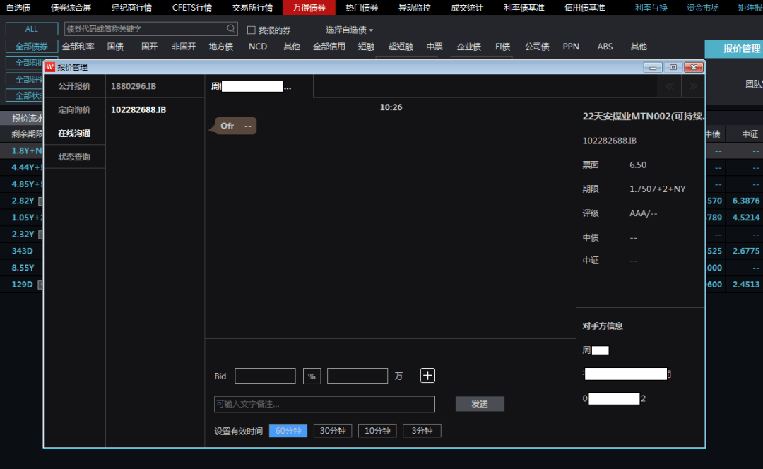Switch to 成交统计 tab

click(467, 7)
